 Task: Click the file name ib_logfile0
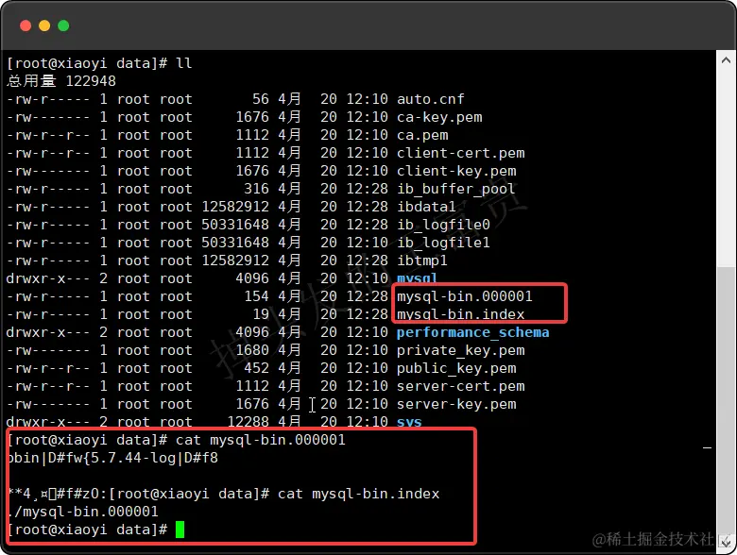[x=443, y=225]
